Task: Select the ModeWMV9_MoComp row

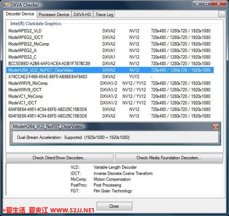Action: click(110, 83)
